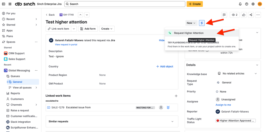The image size is (265, 132).
Task: Open the help question mark icon
Action: pyautogui.click(x=247, y=4)
